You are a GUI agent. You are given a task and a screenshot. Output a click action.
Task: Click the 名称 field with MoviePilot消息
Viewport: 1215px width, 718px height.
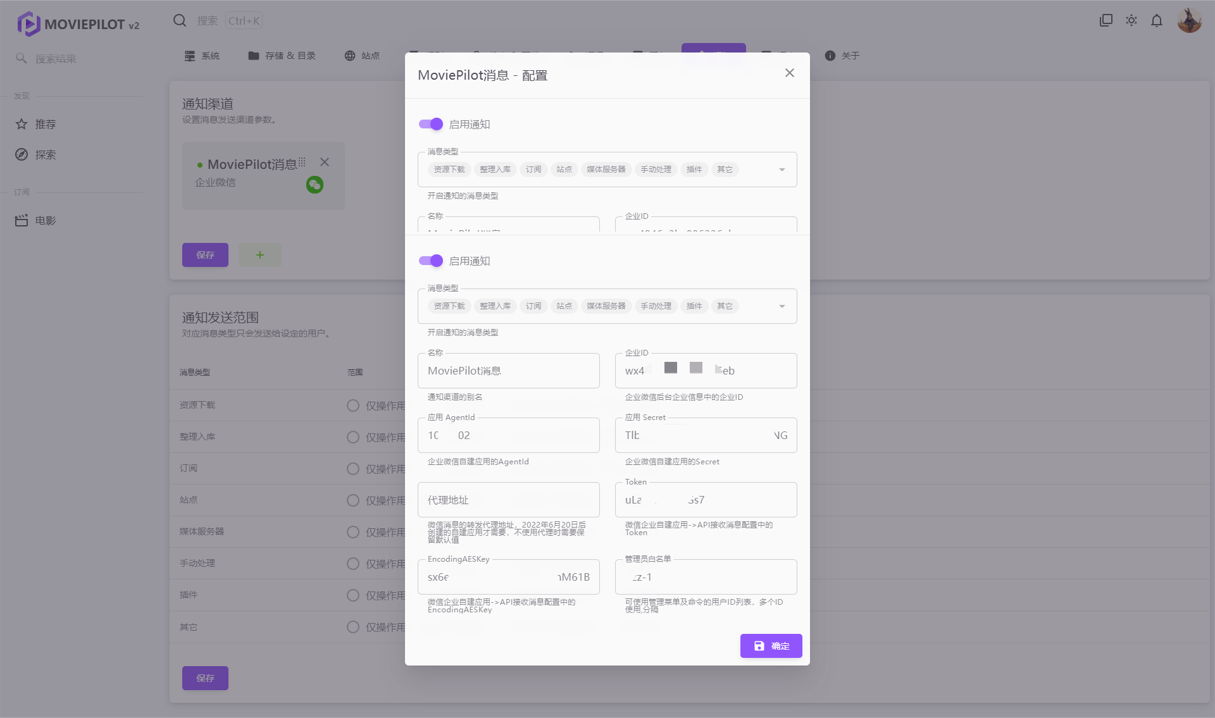(508, 371)
